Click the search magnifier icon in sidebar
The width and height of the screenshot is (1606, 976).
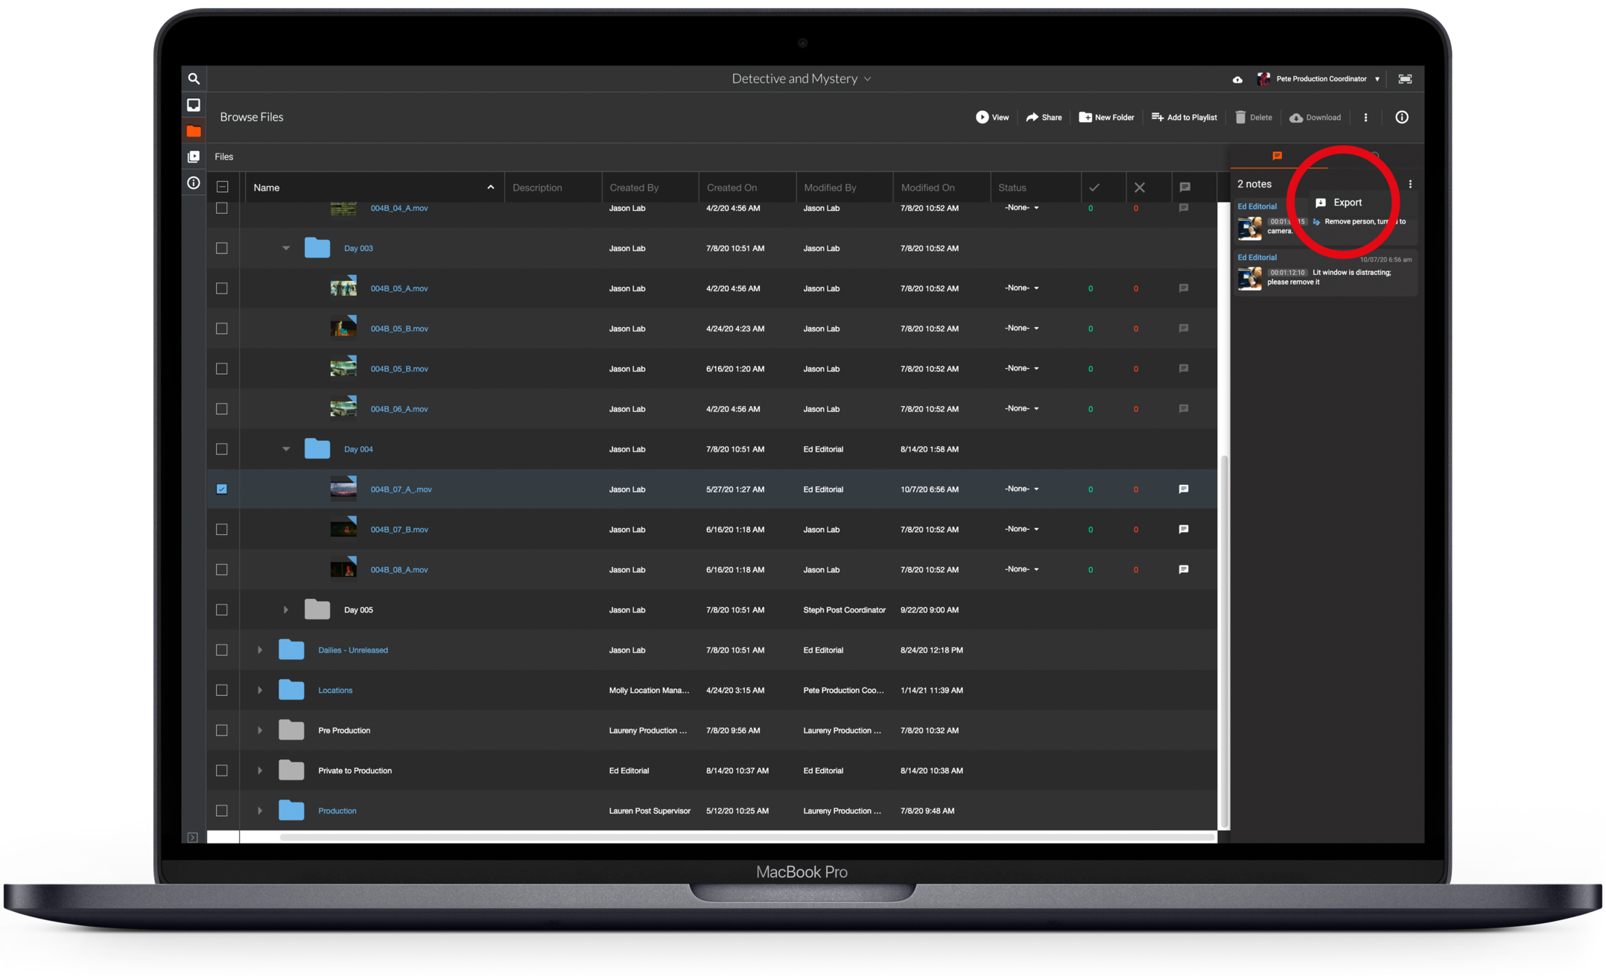194,78
